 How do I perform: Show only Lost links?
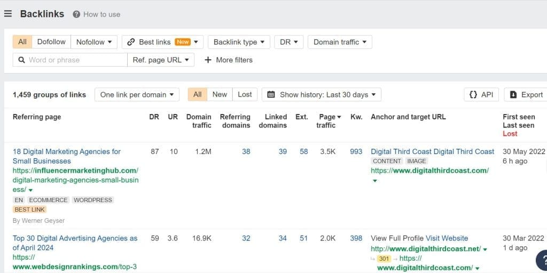245,94
